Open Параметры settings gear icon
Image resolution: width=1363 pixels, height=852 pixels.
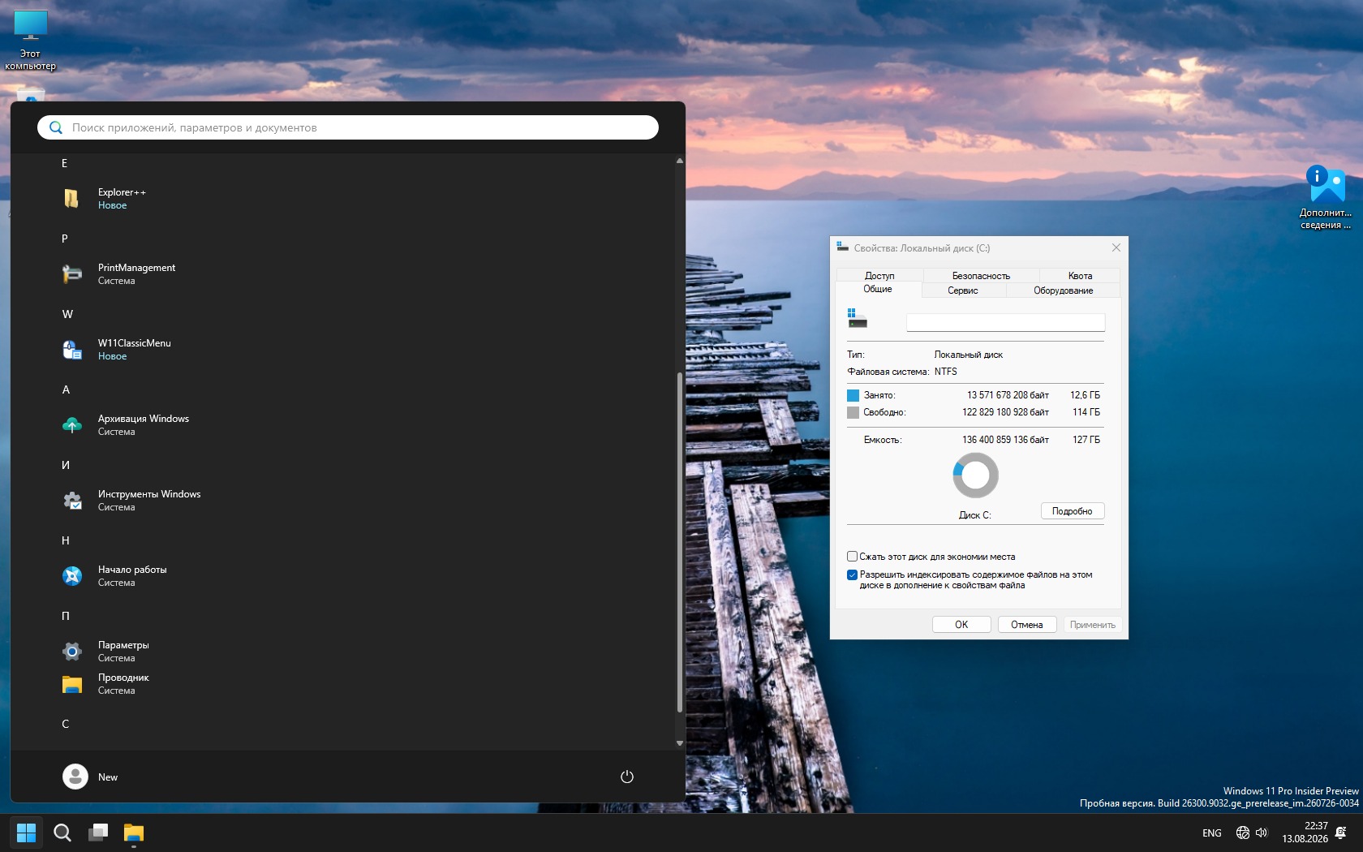(x=72, y=652)
